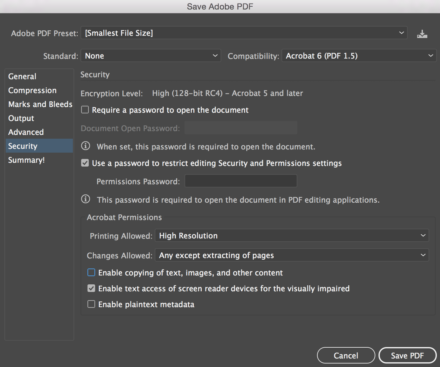Image resolution: width=440 pixels, height=367 pixels.
Task: Click the Save PDF button
Action: [x=407, y=355]
